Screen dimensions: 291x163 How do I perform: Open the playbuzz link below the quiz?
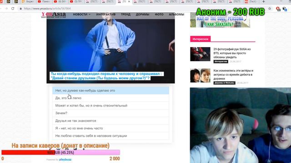click(x=65, y=159)
